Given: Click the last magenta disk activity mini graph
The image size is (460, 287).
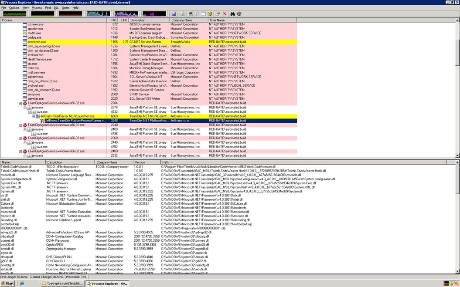Looking at the screenshot, I should click(x=154, y=14).
